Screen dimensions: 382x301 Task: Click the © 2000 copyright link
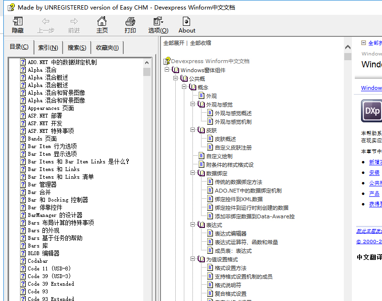[369, 242]
